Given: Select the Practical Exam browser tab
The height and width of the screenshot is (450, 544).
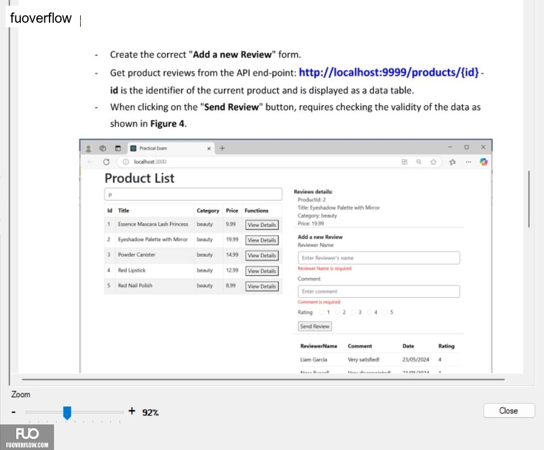Looking at the screenshot, I should (x=171, y=148).
